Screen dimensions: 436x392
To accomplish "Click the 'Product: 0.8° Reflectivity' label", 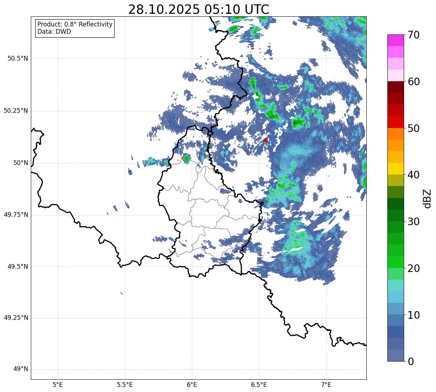I will tap(75, 24).
